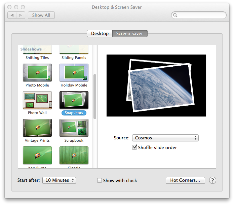Click the question mark help button
234x205 pixels.
[212, 180]
